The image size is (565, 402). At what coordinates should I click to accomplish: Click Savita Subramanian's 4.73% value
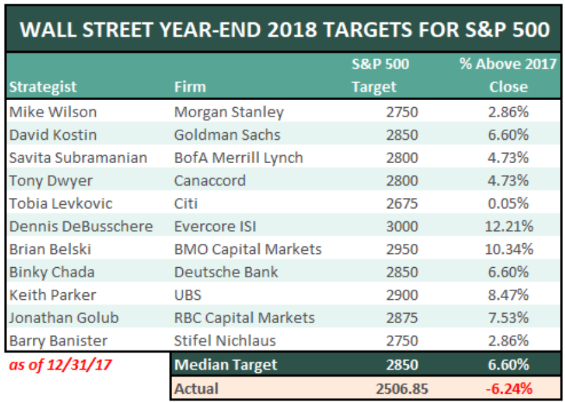(x=508, y=158)
